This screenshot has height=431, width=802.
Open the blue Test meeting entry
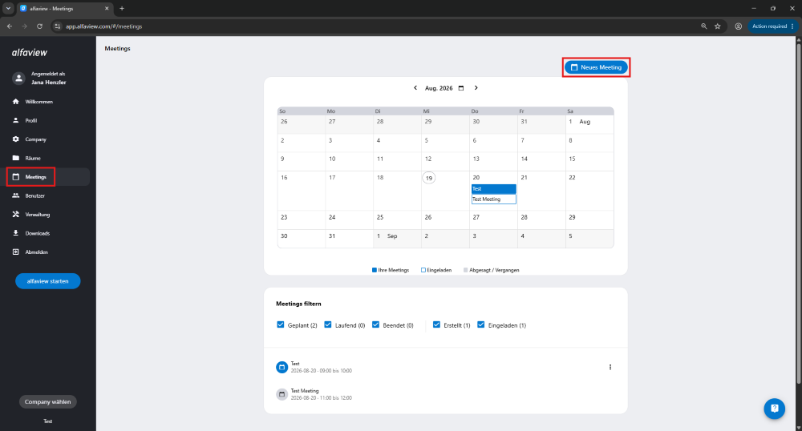coord(493,189)
